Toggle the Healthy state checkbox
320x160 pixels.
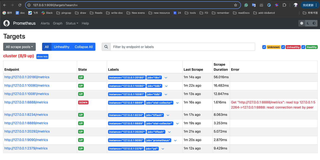tap(303, 47)
